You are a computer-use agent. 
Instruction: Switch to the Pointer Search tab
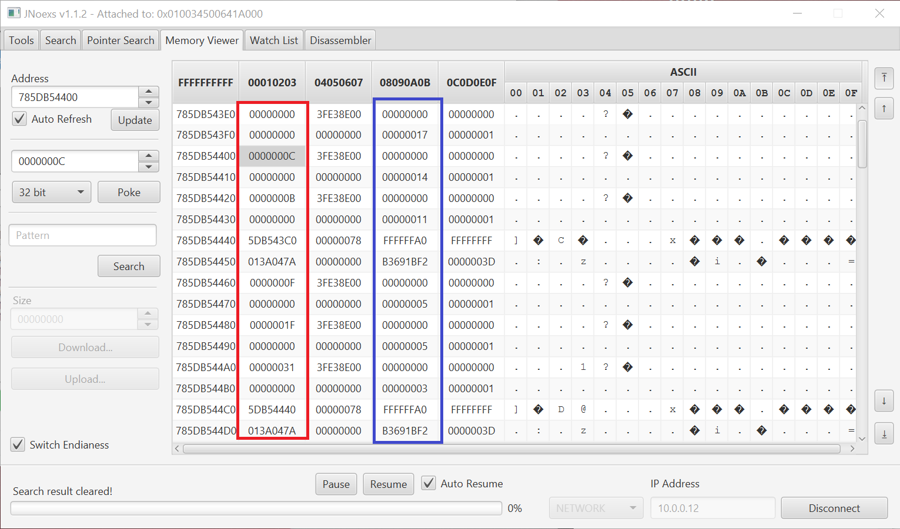pyautogui.click(x=121, y=40)
